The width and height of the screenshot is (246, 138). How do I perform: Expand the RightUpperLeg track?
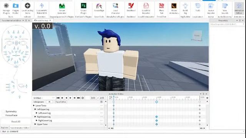[35, 117]
